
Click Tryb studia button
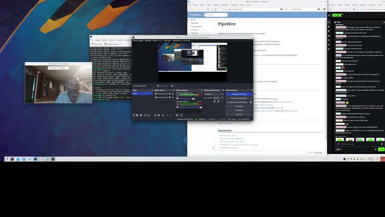tap(239, 106)
